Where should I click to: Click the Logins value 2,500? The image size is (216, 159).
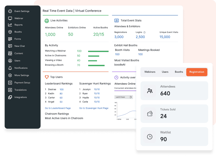pyautogui.click(x=140, y=37)
